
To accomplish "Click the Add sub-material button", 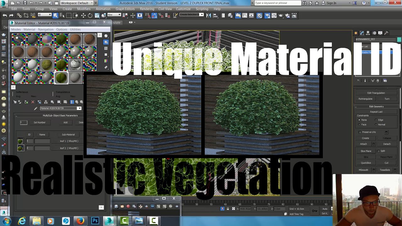I will pyautogui.click(x=65, y=122).
